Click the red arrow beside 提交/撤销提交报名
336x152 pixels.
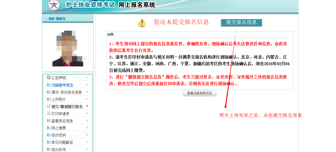[87, 106]
